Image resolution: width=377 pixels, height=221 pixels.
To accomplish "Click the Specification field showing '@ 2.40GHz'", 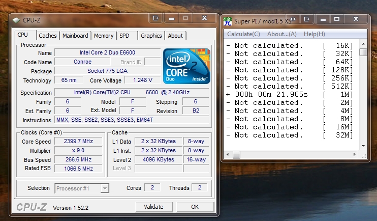I will pyautogui.click(x=132, y=92).
